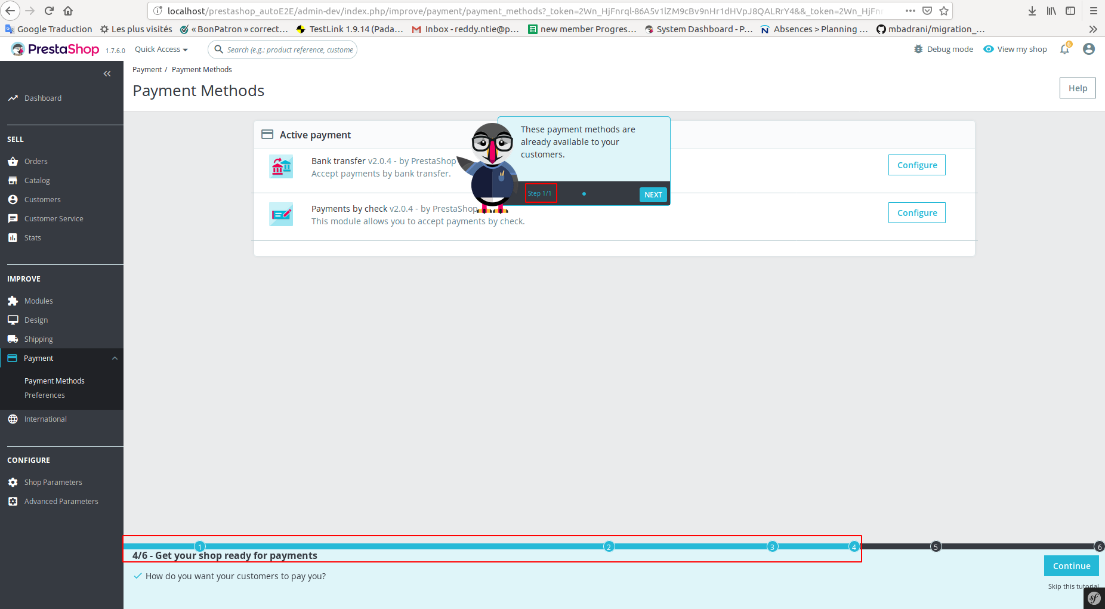
Task: Collapse the Payment menu chevron
Action: [x=115, y=358]
